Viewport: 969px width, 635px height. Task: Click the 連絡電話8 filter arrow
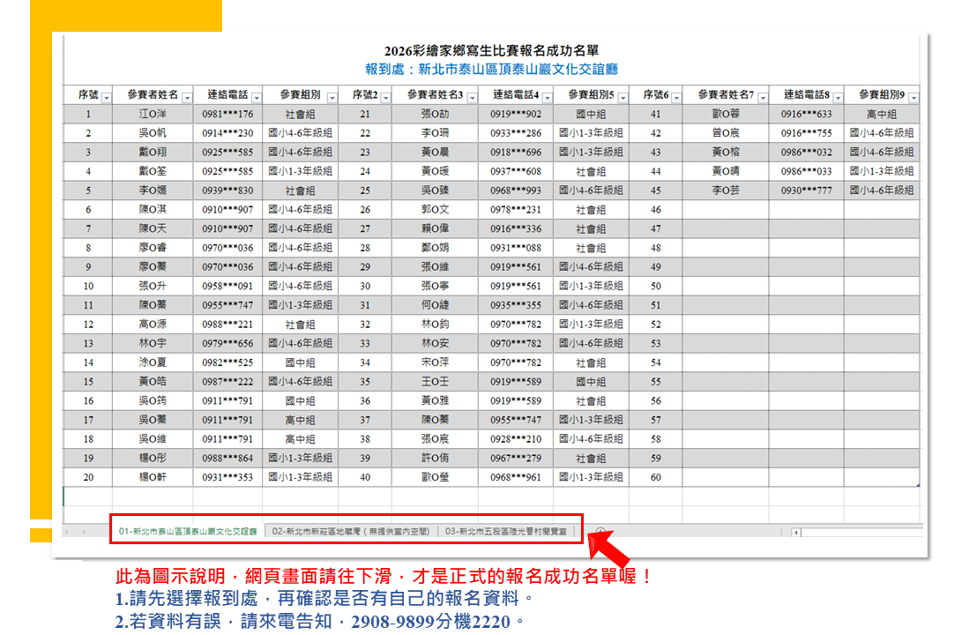coord(837,97)
